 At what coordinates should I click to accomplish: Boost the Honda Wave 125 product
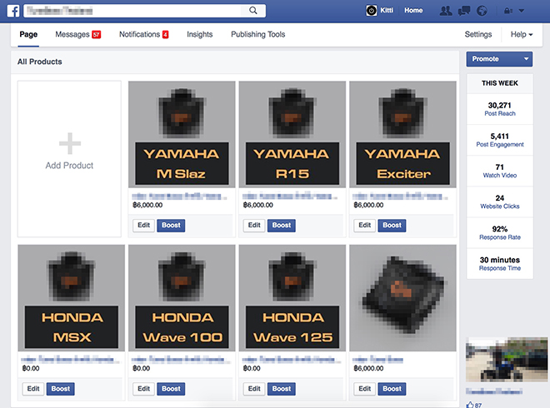point(282,389)
